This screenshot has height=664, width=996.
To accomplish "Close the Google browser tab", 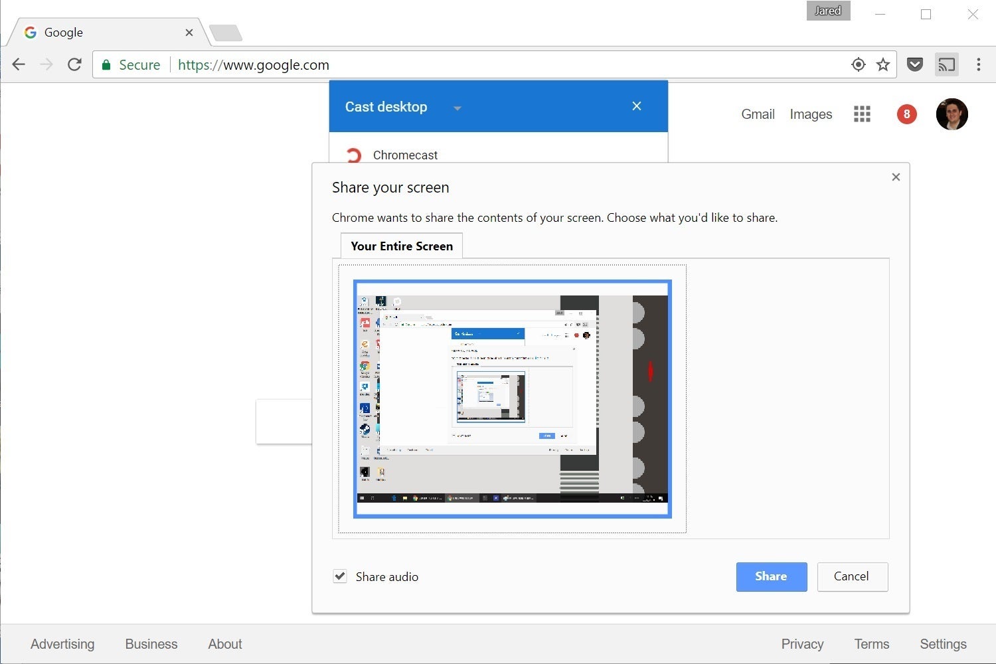I will tap(189, 33).
